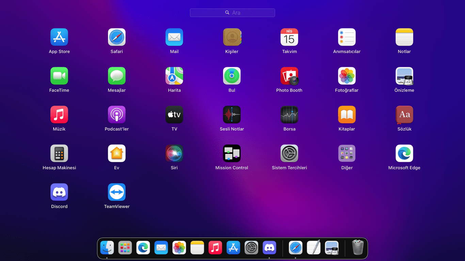Viewport: 465px width, 261px height.
Task: Click the Ara search field
Action: coord(233,13)
